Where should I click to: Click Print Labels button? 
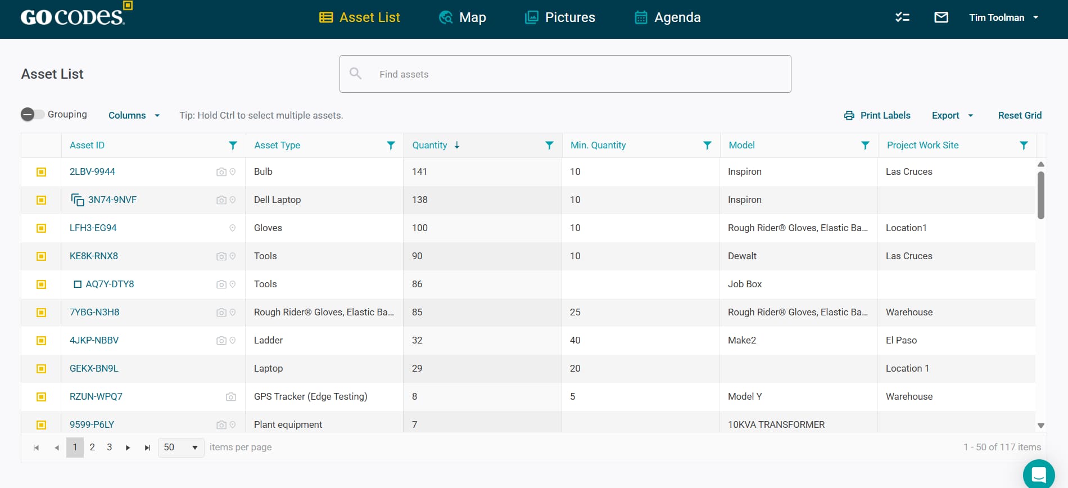pyautogui.click(x=877, y=115)
